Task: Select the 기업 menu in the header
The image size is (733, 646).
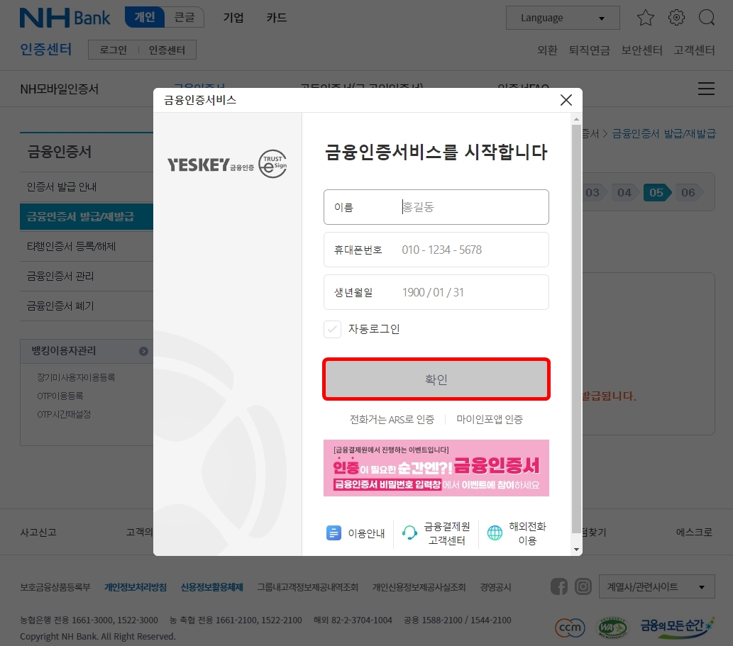Action: [233, 18]
